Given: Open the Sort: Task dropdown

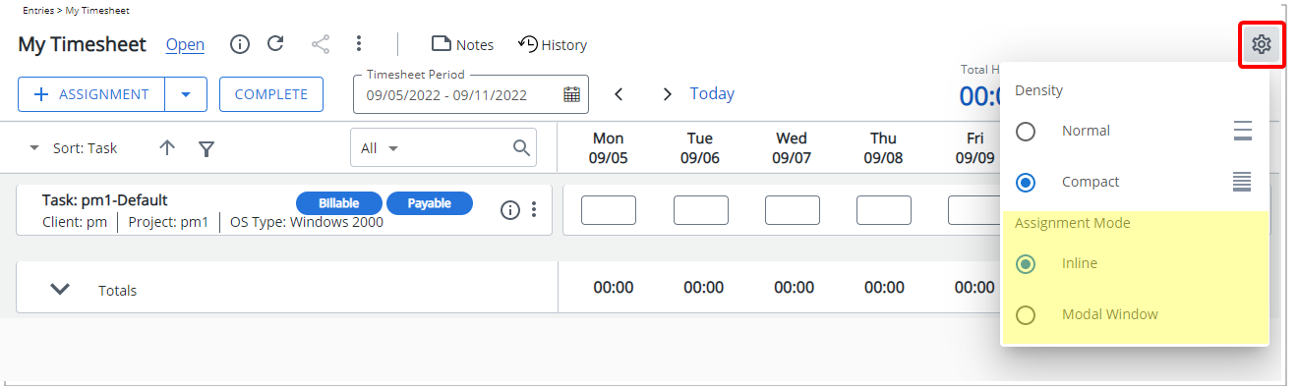Looking at the screenshot, I should click(74, 148).
